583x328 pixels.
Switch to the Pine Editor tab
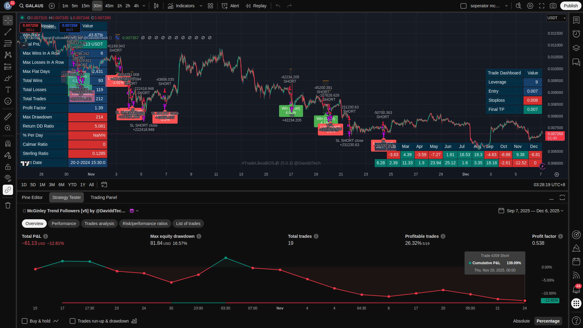(x=32, y=197)
